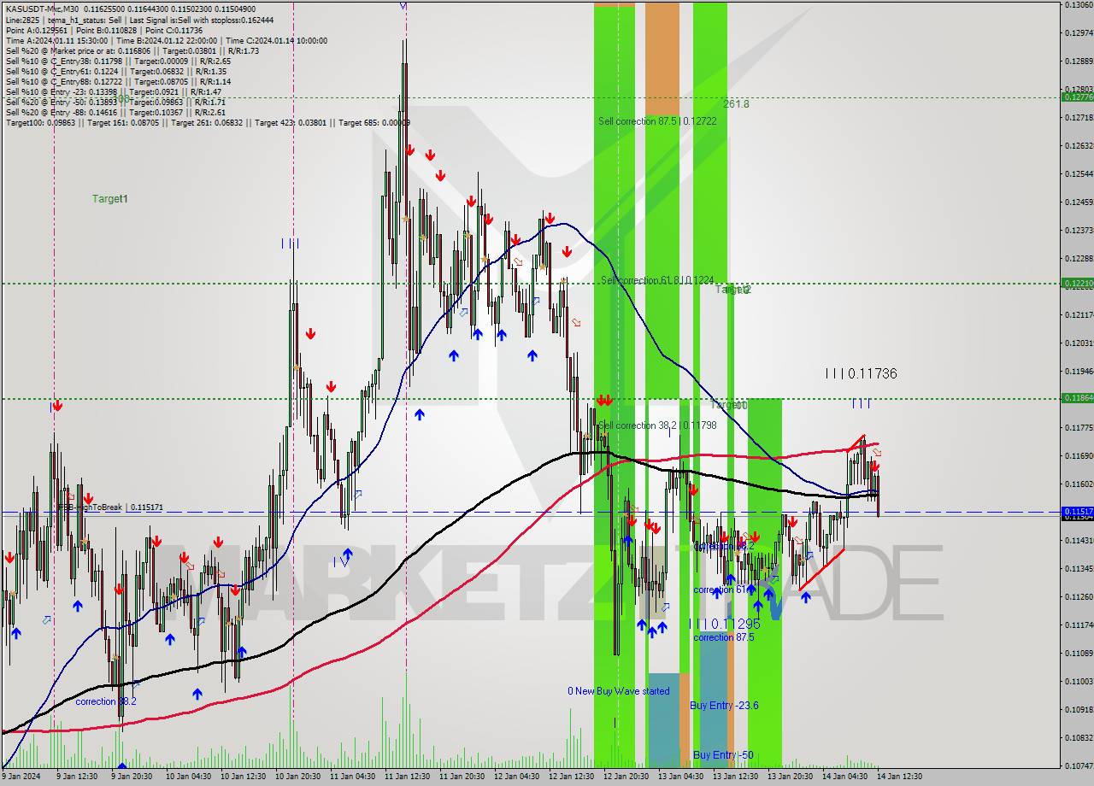Click the 'Buy Entry -23.6' label
1094x786 pixels.
click(724, 706)
